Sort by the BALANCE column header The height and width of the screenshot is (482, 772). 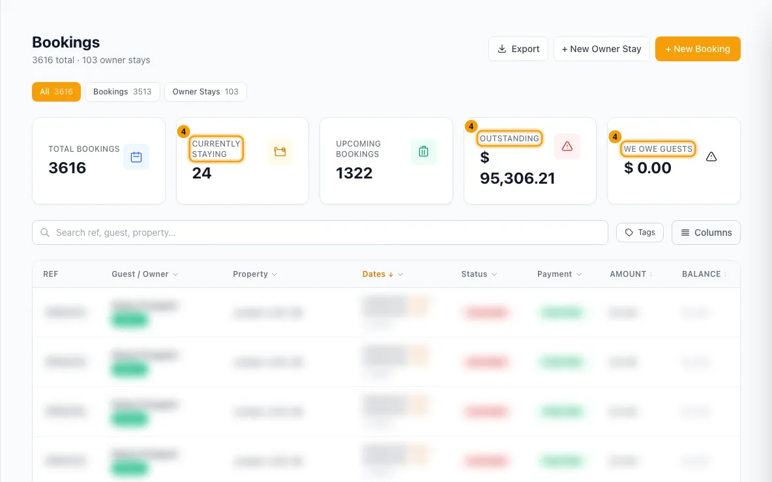704,274
